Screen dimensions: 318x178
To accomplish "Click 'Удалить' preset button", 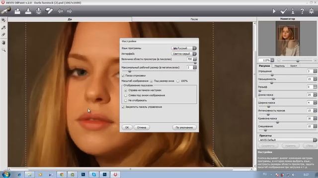I will point(290,145).
